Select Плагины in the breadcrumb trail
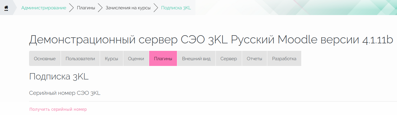 [x=86, y=8]
